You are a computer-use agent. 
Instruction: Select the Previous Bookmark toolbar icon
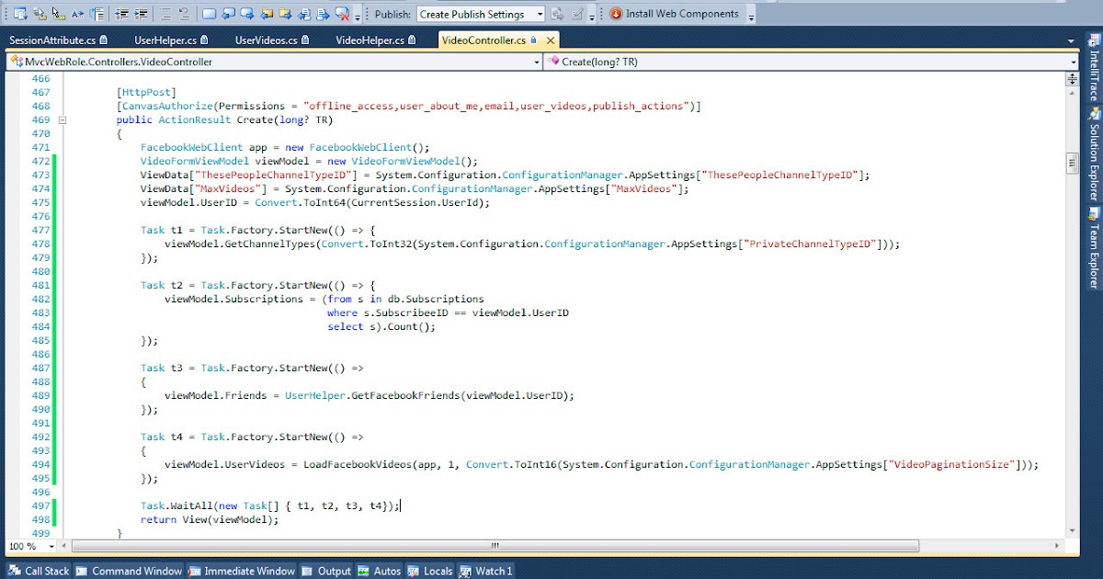(x=227, y=14)
